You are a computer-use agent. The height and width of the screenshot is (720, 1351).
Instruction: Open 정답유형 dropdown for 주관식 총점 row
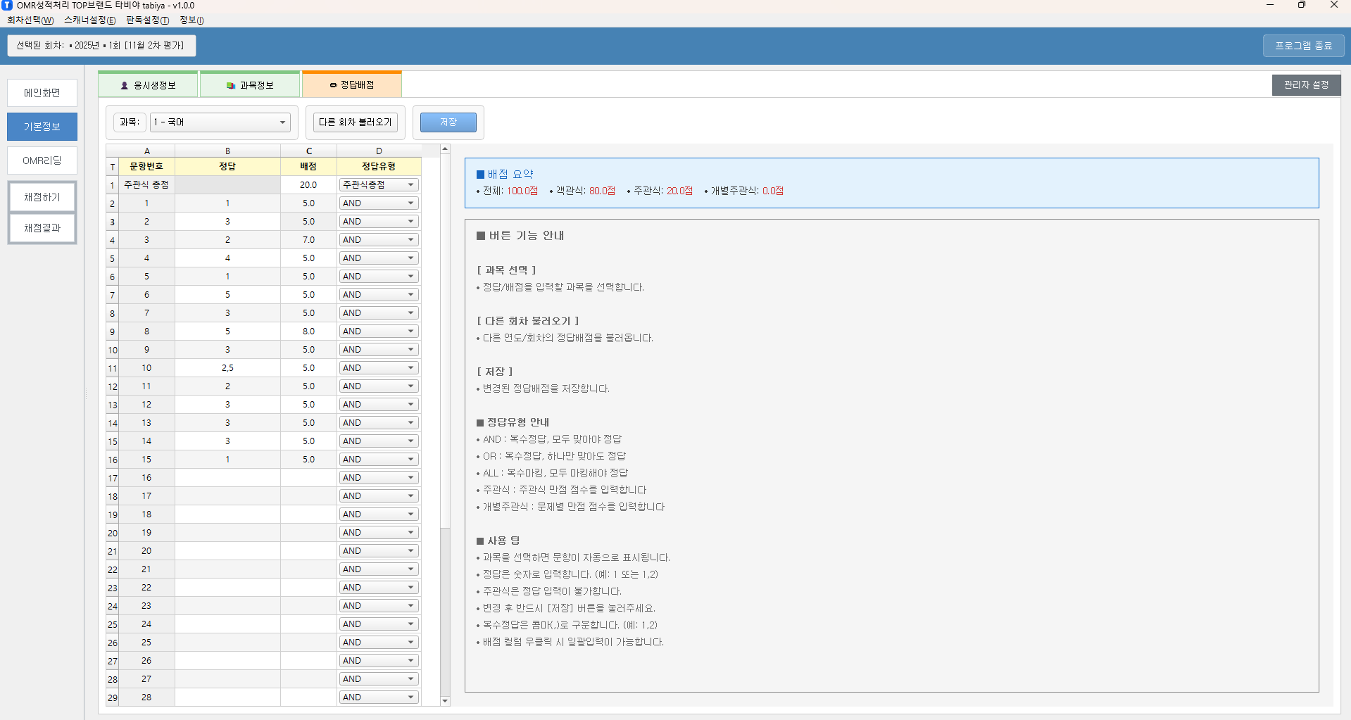(x=410, y=185)
